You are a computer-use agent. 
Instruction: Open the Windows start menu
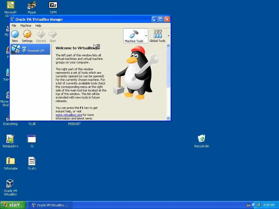click(x=13, y=205)
